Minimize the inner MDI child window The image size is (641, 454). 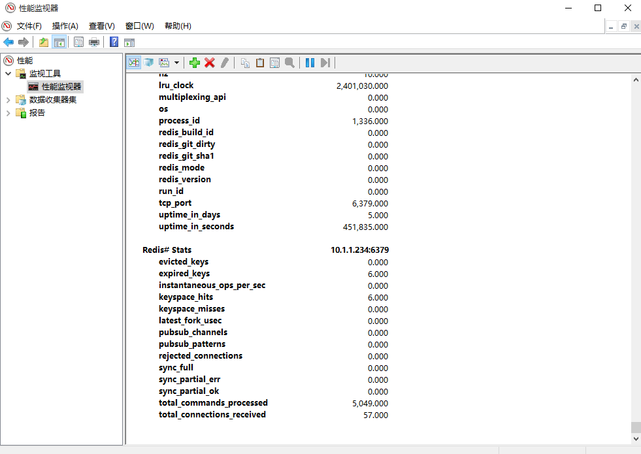coord(611,27)
